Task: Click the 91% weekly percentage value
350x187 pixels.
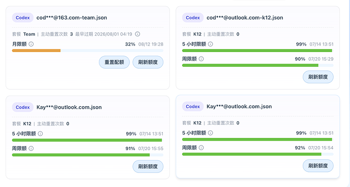Action: (130, 148)
